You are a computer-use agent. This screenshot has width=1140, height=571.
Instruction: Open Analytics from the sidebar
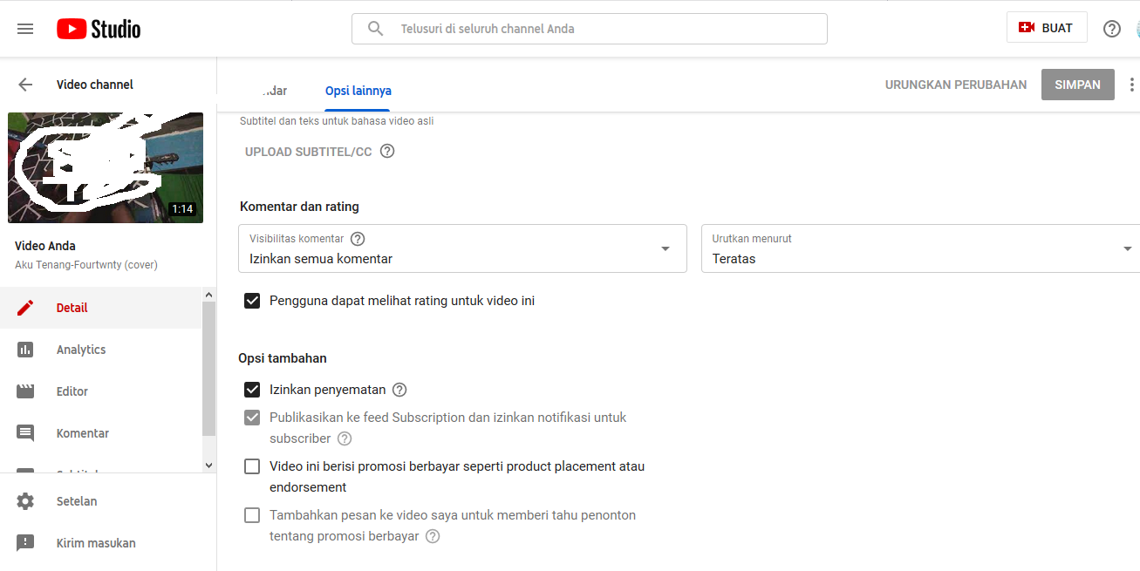(x=80, y=350)
